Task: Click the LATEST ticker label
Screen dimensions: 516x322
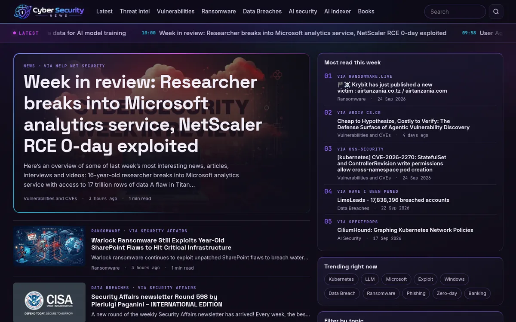Action: 26,33
